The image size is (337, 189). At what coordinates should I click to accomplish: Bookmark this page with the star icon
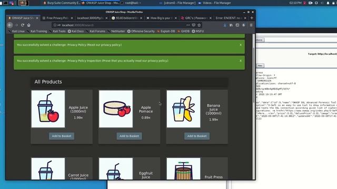pyautogui.click(x=199, y=25)
